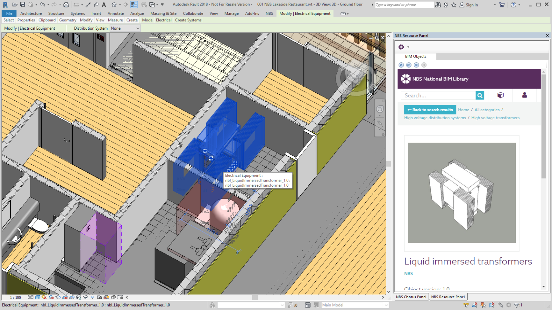This screenshot has width=552, height=310.
Task: Click the Print icon in quick access toolbar
Action: [66, 4]
